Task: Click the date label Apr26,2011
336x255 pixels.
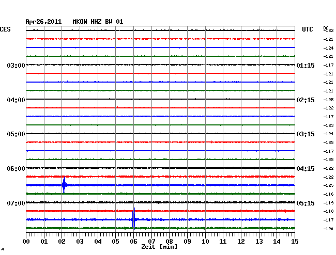Action: click(43, 22)
